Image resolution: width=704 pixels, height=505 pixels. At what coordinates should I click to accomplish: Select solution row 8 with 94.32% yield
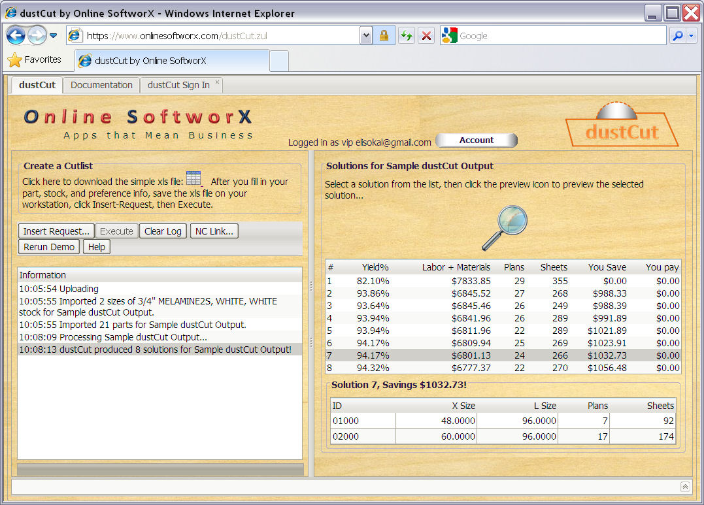(x=503, y=368)
